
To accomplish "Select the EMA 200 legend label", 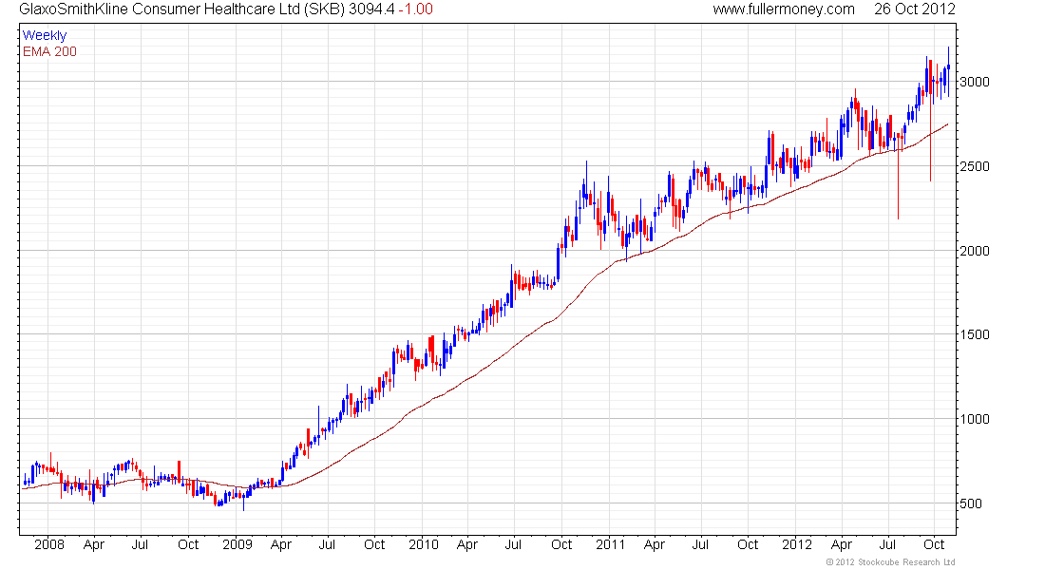I will 50,51.
